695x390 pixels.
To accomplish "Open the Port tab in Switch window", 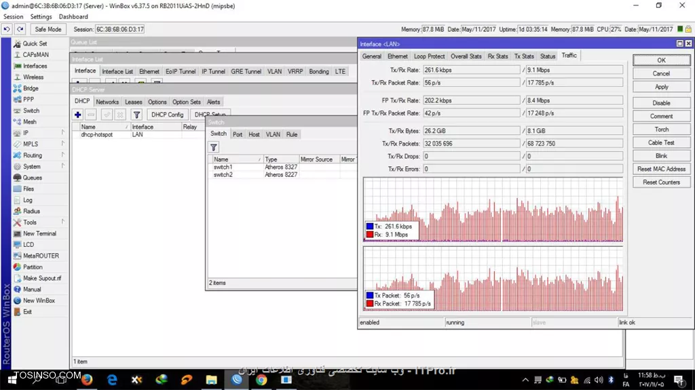I will tap(238, 135).
